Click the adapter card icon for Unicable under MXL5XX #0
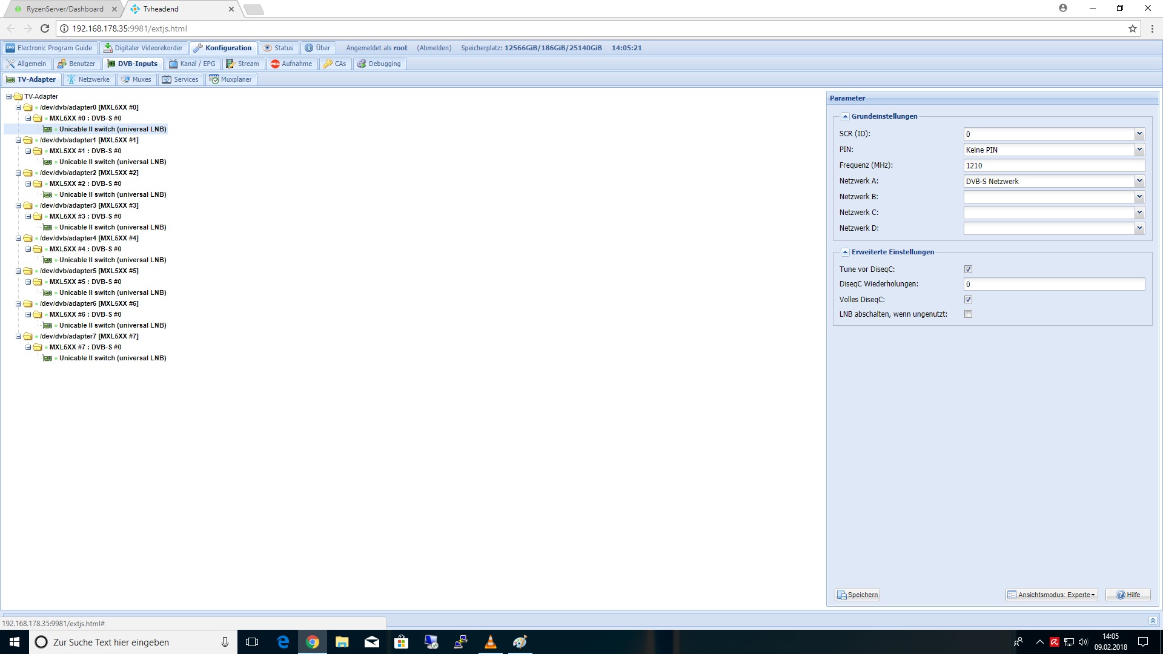 (48, 129)
